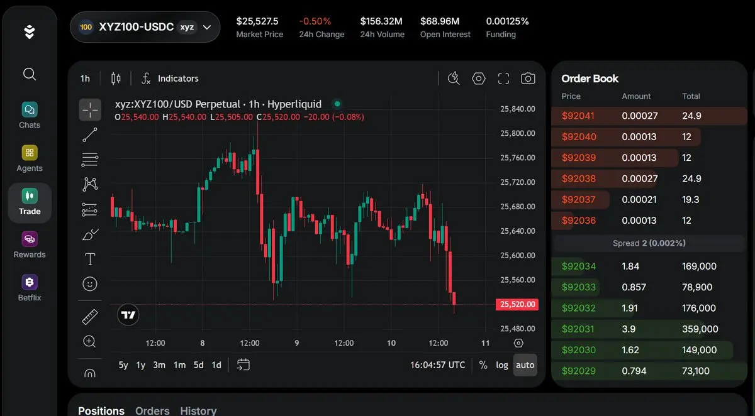The width and height of the screenshot is (755, 416).
Task: Select the pattern drawing tool
Action: click(x=90, y=184)
